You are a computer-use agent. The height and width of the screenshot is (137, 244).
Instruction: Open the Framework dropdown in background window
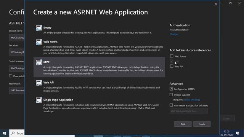pos(17,91)
